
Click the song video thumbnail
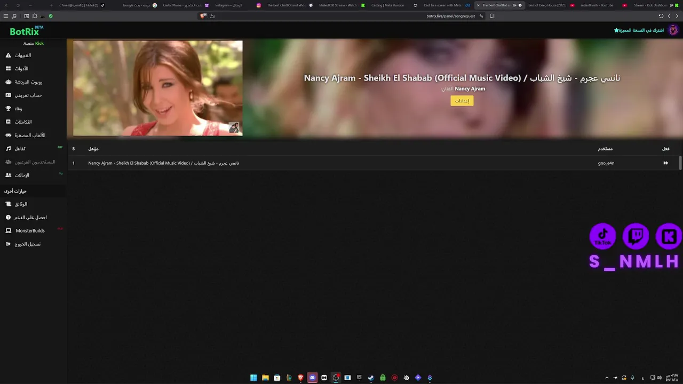click(x=158, y=88)
